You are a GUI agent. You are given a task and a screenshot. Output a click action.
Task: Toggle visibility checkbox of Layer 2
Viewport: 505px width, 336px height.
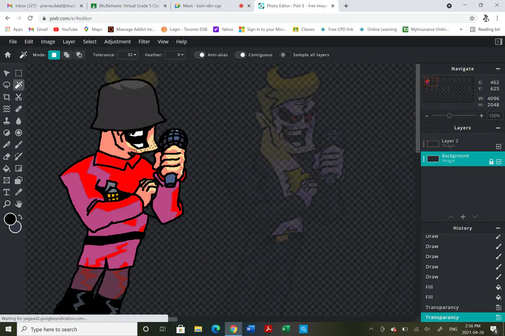tap(499, 147)
